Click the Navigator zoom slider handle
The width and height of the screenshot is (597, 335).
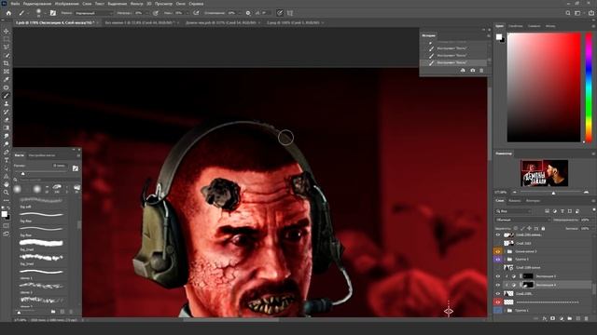tap(553, 193)
